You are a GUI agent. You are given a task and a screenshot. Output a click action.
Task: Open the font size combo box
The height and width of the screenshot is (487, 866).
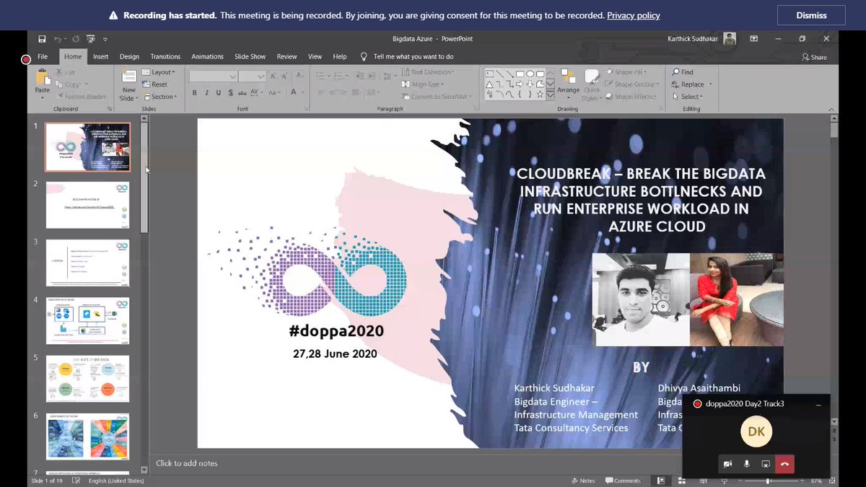tap(252, 76)
